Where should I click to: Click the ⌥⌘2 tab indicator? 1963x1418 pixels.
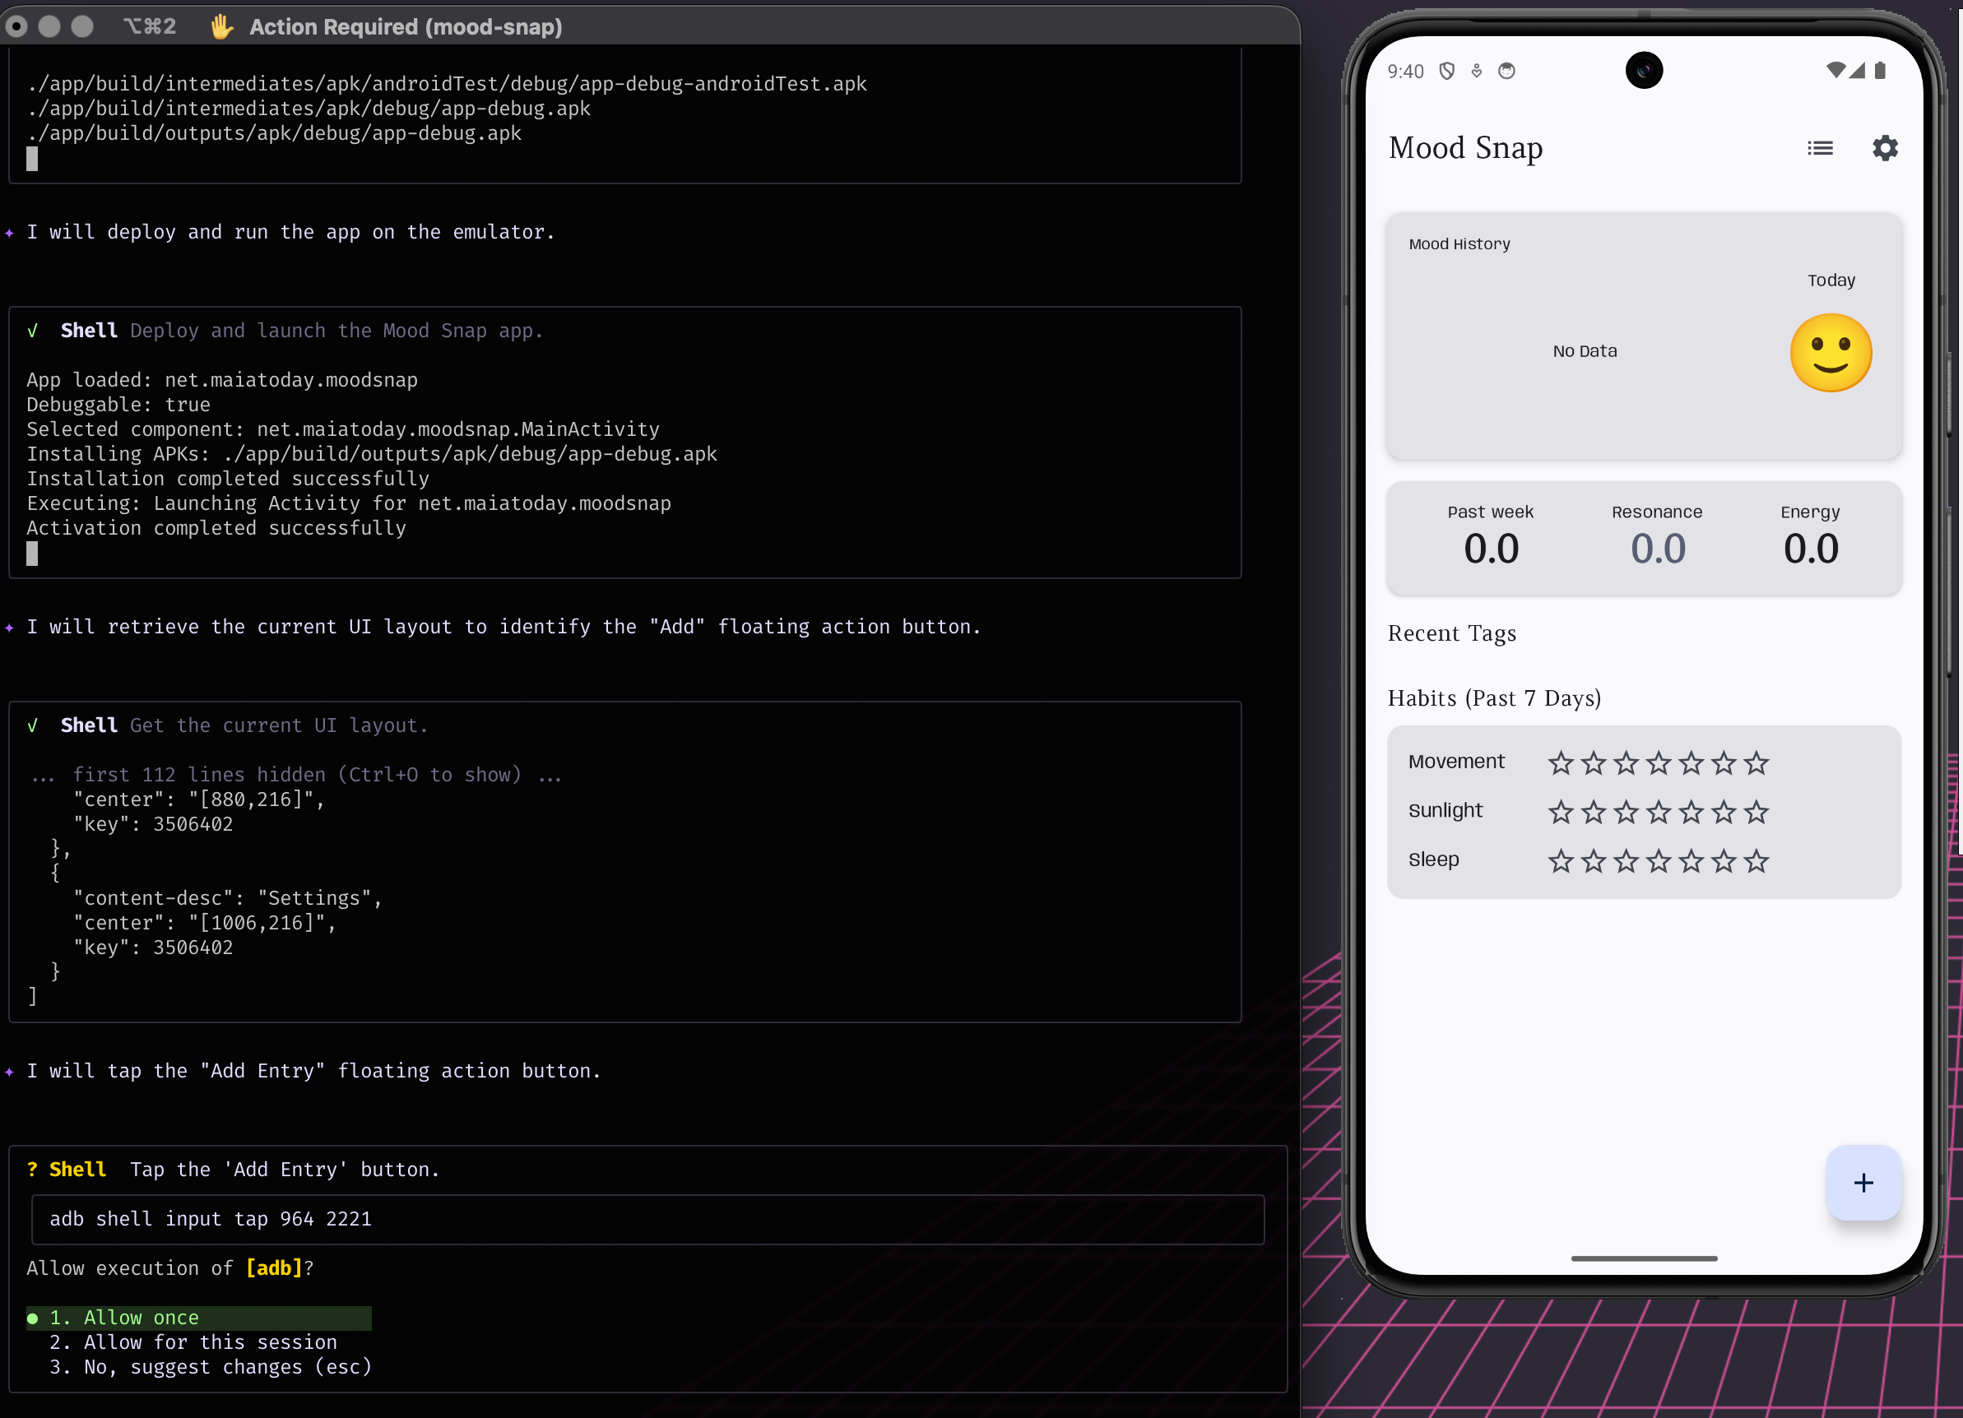pos(151,27)
